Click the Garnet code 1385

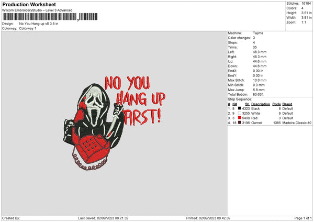[x=277, y=123]
